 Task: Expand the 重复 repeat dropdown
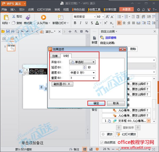coord(82,78)
